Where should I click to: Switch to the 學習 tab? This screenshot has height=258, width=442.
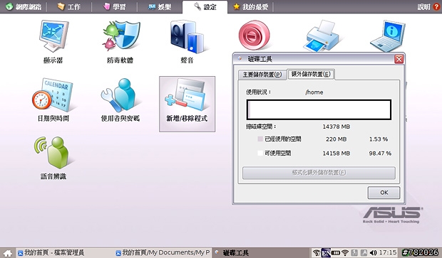click(x=114, y=6)
